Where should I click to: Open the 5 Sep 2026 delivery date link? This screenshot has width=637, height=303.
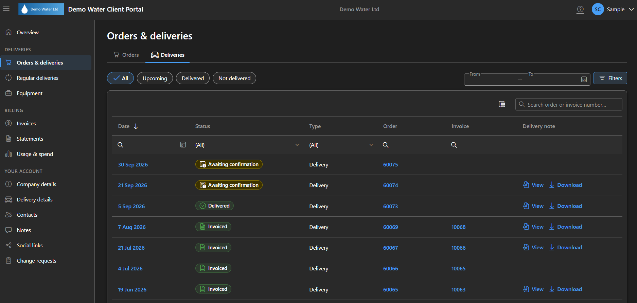pyautogui.click(x=131, y=206)
